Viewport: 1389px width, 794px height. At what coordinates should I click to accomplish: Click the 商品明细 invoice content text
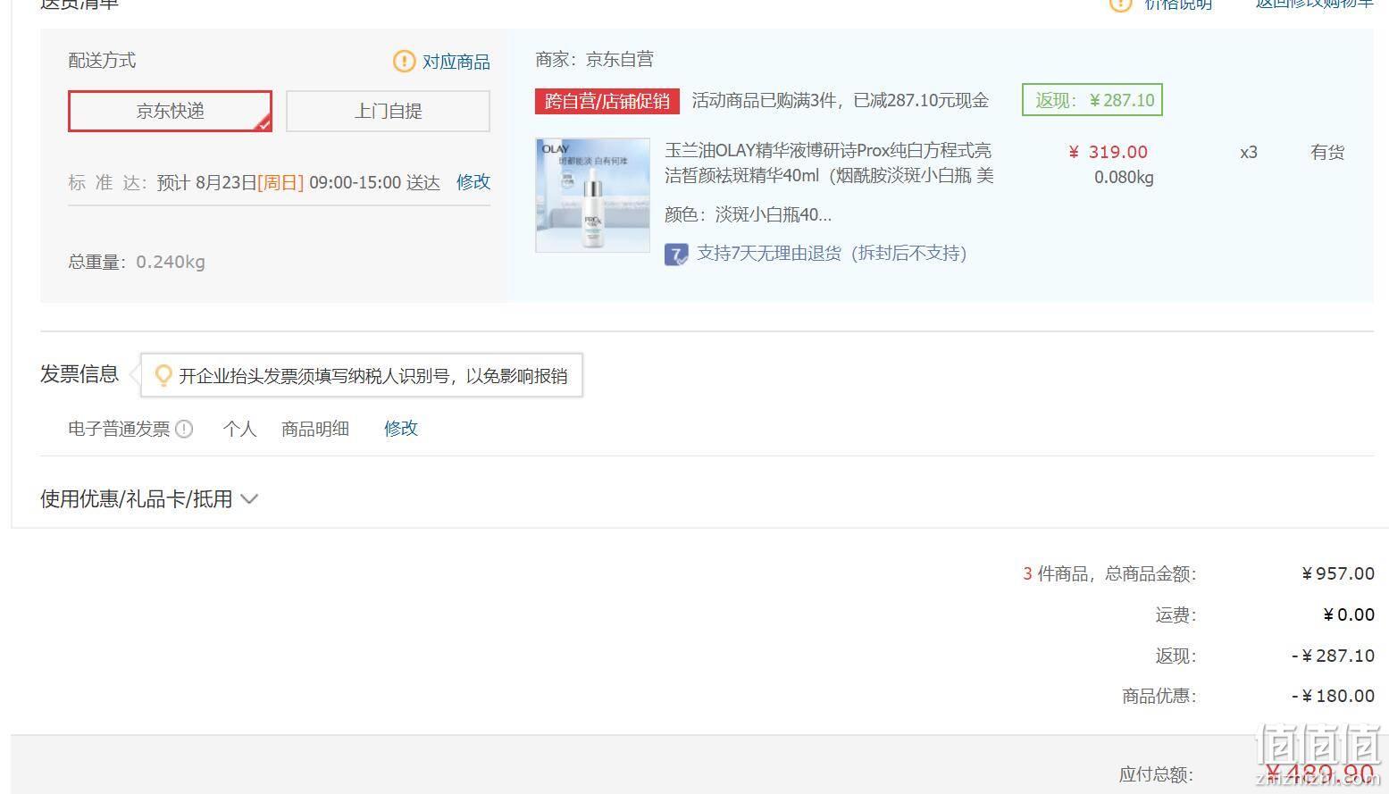coord(315,429)
